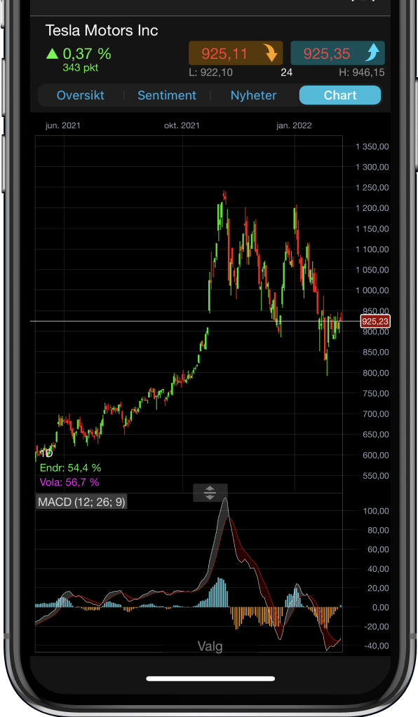Click the 550,00 price axis label

(376, 476)
